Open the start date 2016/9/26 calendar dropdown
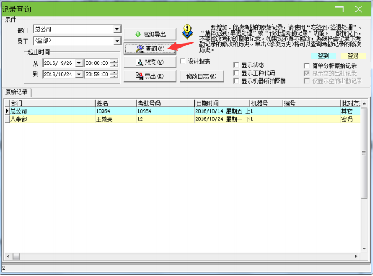373x276 pixels. pyautogui.click(x=79, y=63)
